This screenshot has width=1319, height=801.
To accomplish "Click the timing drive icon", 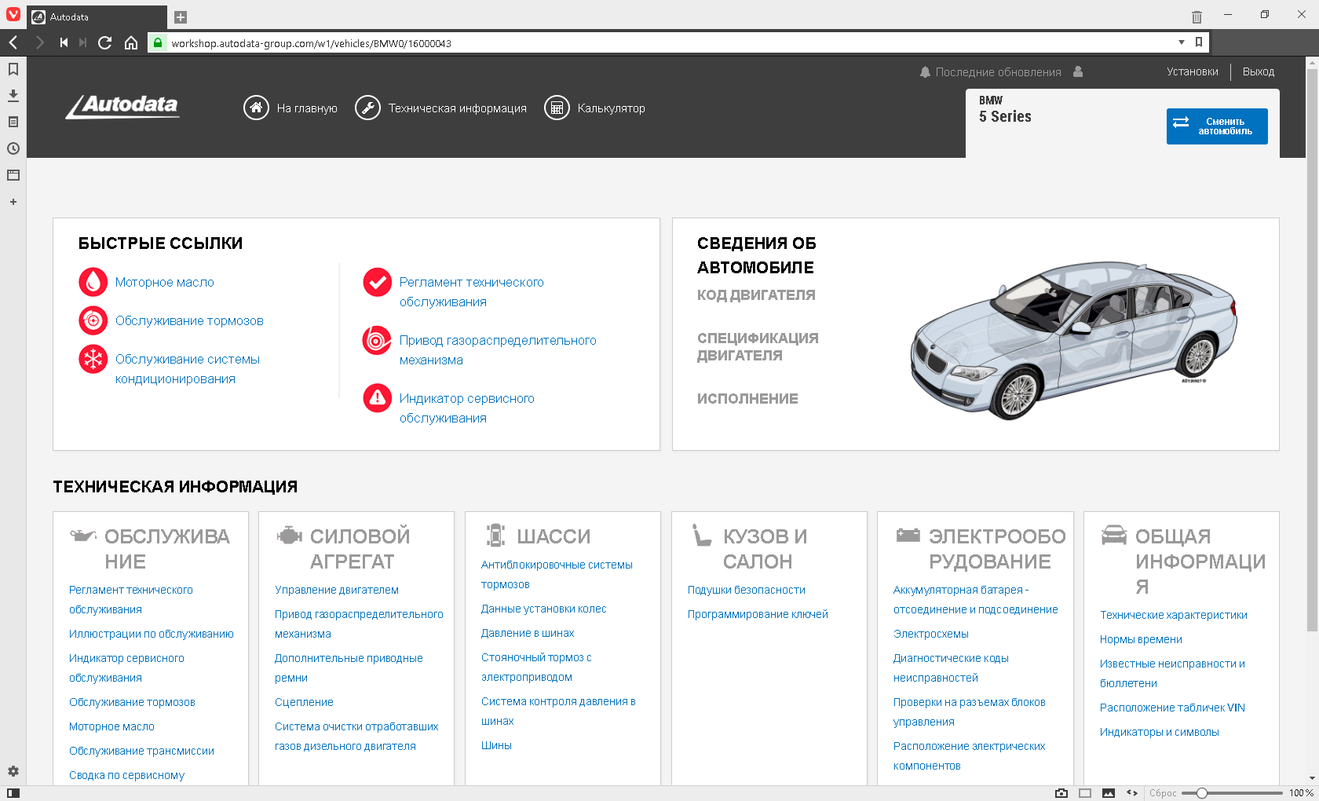I will tap(378, 340).
